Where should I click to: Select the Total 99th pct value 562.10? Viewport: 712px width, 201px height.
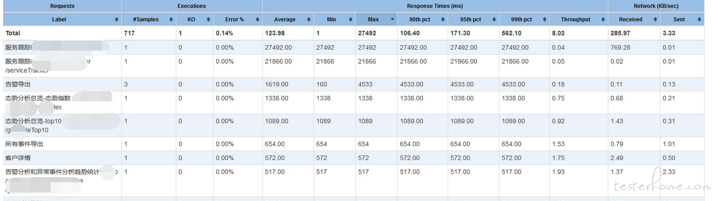click(511, 33)
